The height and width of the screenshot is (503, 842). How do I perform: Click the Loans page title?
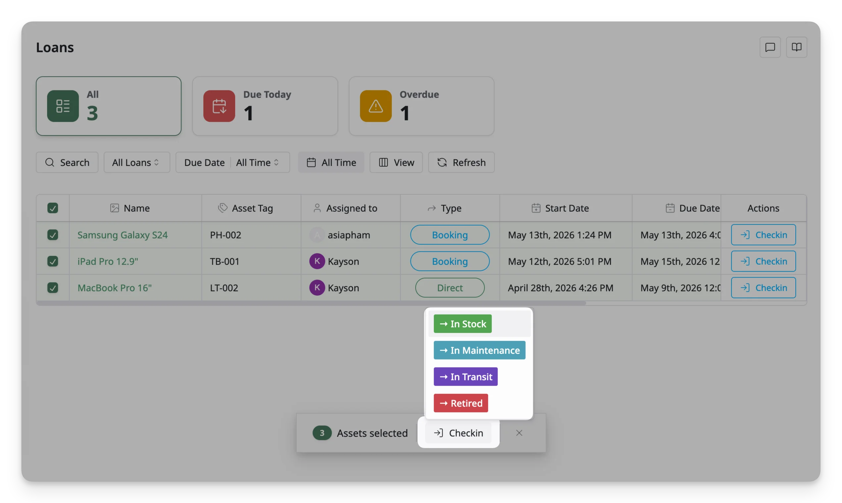pos(55,47)
